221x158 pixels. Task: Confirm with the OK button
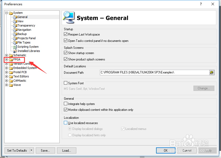(x=166, y=150)
